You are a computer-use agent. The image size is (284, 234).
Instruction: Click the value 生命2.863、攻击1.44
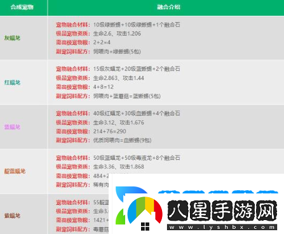(119, 78)
